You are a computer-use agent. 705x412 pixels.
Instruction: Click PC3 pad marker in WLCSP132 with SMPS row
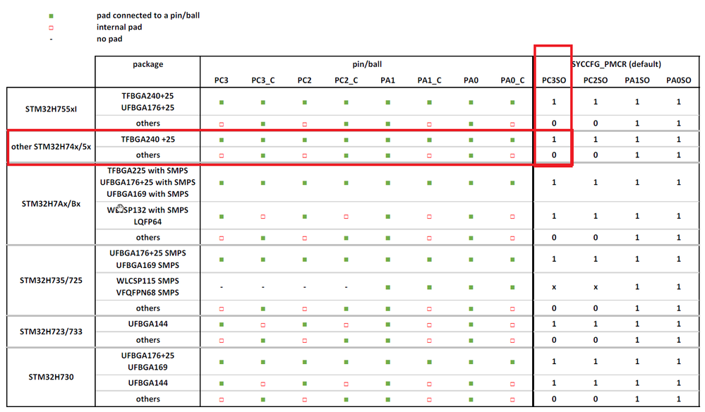coord(221,217)
